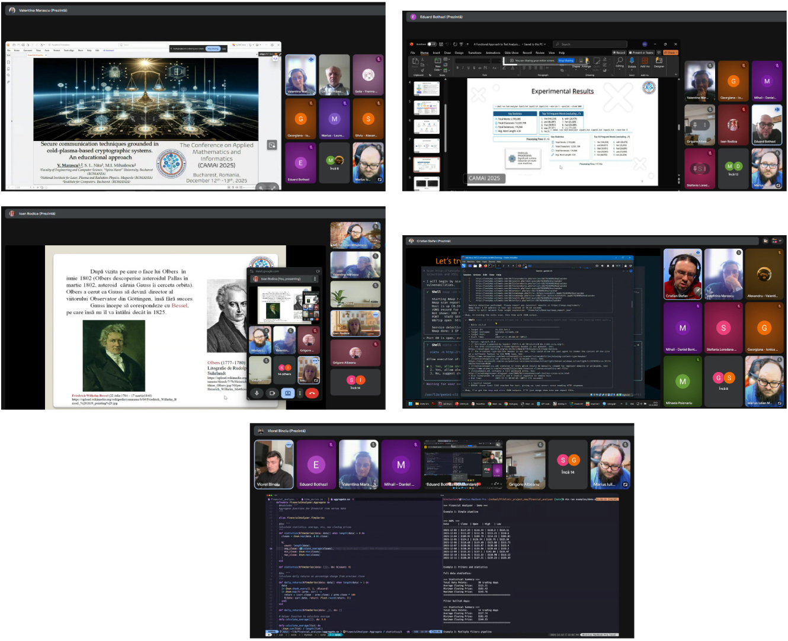Toggle the microphone in Meet mini window
Image resolution: width=788 pixels, height=641 pixels.
click(x=257, y=393)
